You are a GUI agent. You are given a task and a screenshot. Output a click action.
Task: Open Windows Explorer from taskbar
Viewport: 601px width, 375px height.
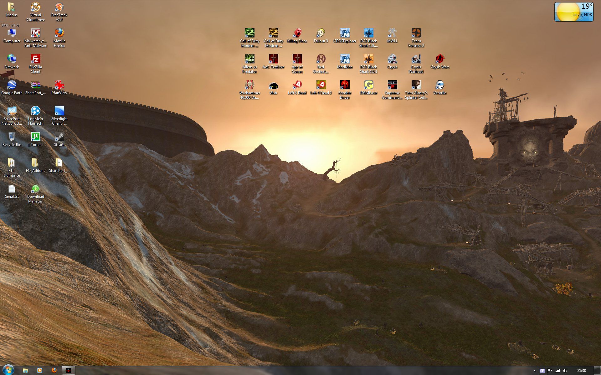[x=25, y=370]
